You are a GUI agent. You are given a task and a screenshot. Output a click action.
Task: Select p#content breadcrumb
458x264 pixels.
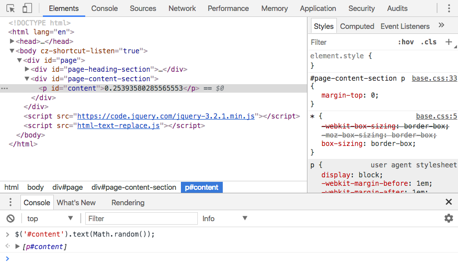coord(201,187)
